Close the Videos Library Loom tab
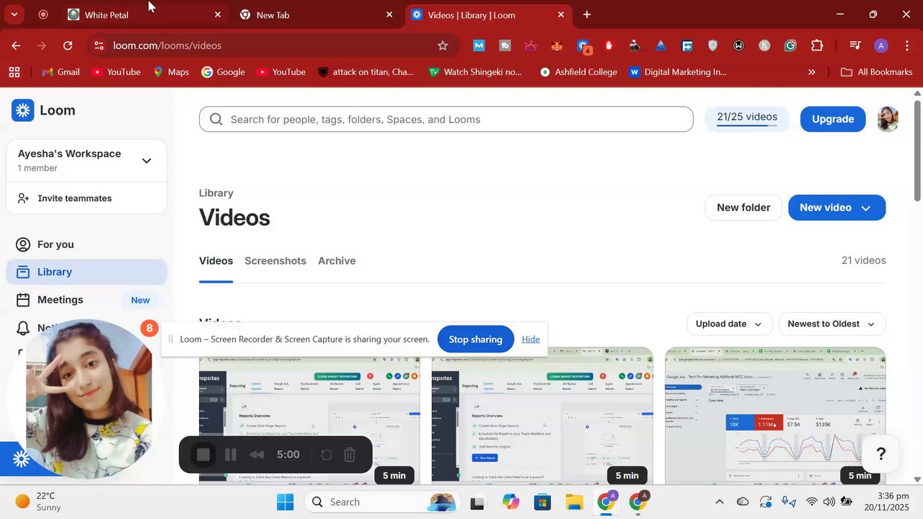The width and height of the screenshot is (923, 519). tap(561, 14)
